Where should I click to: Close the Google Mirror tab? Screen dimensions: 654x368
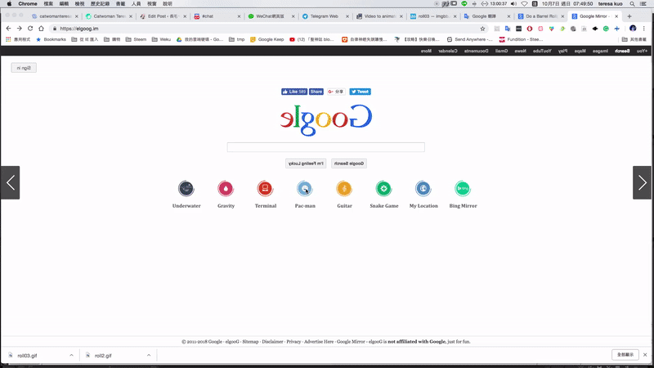click(x=616, y=16)
